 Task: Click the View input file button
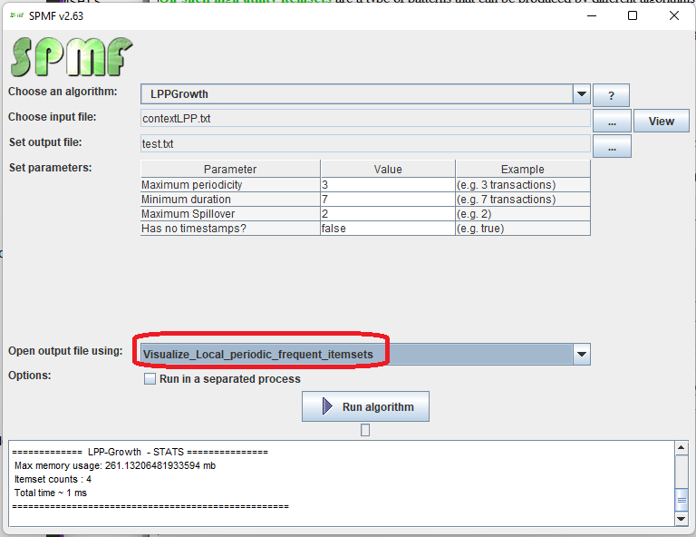(661, 121)
